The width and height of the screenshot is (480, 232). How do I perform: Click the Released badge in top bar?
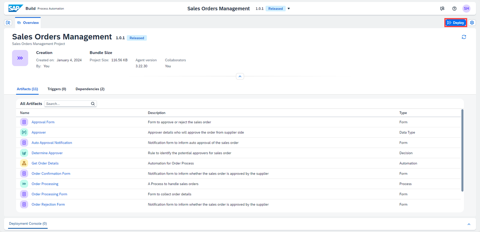coord(276,9)
